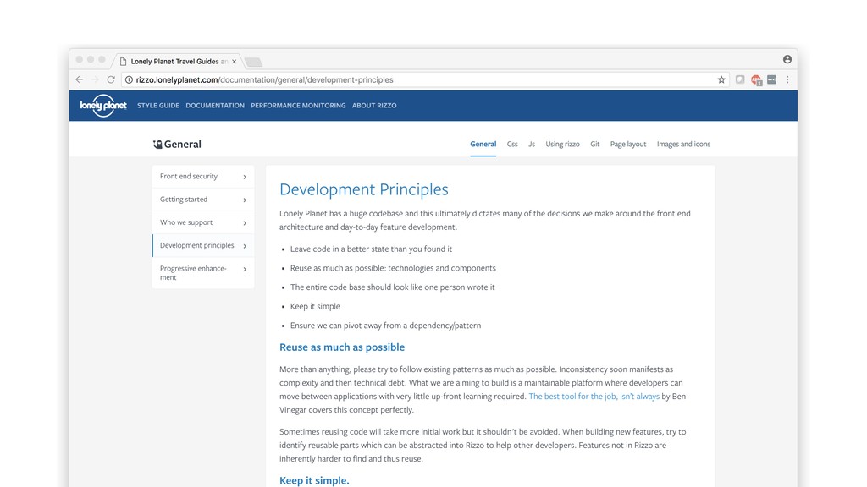Click the 'Reuse as much as possible' heading
Image resolution: width=867 pixels, height=487 pixels.
342,347
